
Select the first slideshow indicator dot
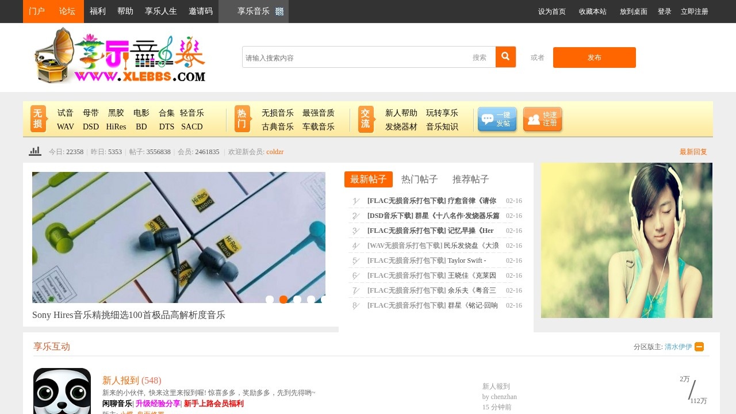270,300
